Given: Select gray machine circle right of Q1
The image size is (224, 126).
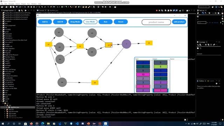Looking at the screenshot, I should click(x=60, y=47).
